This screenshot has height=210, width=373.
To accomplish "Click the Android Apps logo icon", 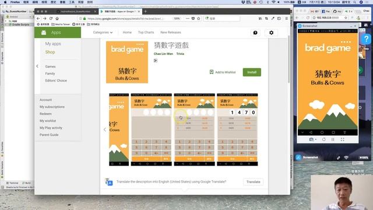I will 44,33.
